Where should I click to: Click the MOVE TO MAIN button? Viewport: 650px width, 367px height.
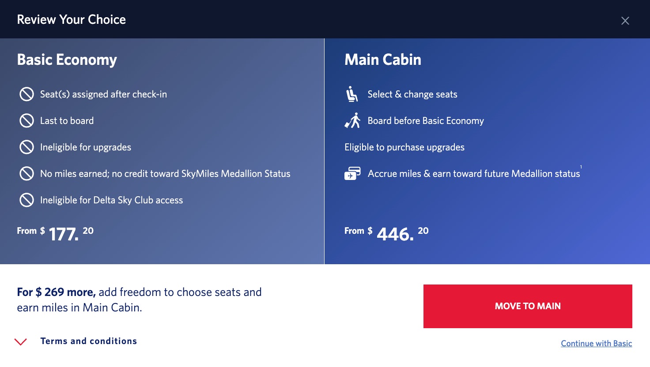pos(527,306)
